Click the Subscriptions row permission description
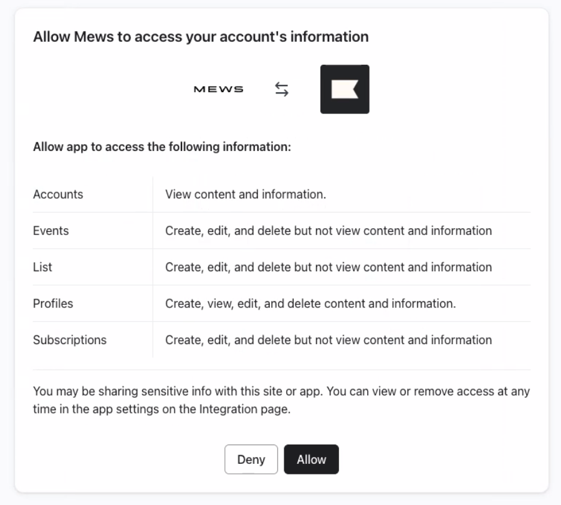 click(328, 340)
